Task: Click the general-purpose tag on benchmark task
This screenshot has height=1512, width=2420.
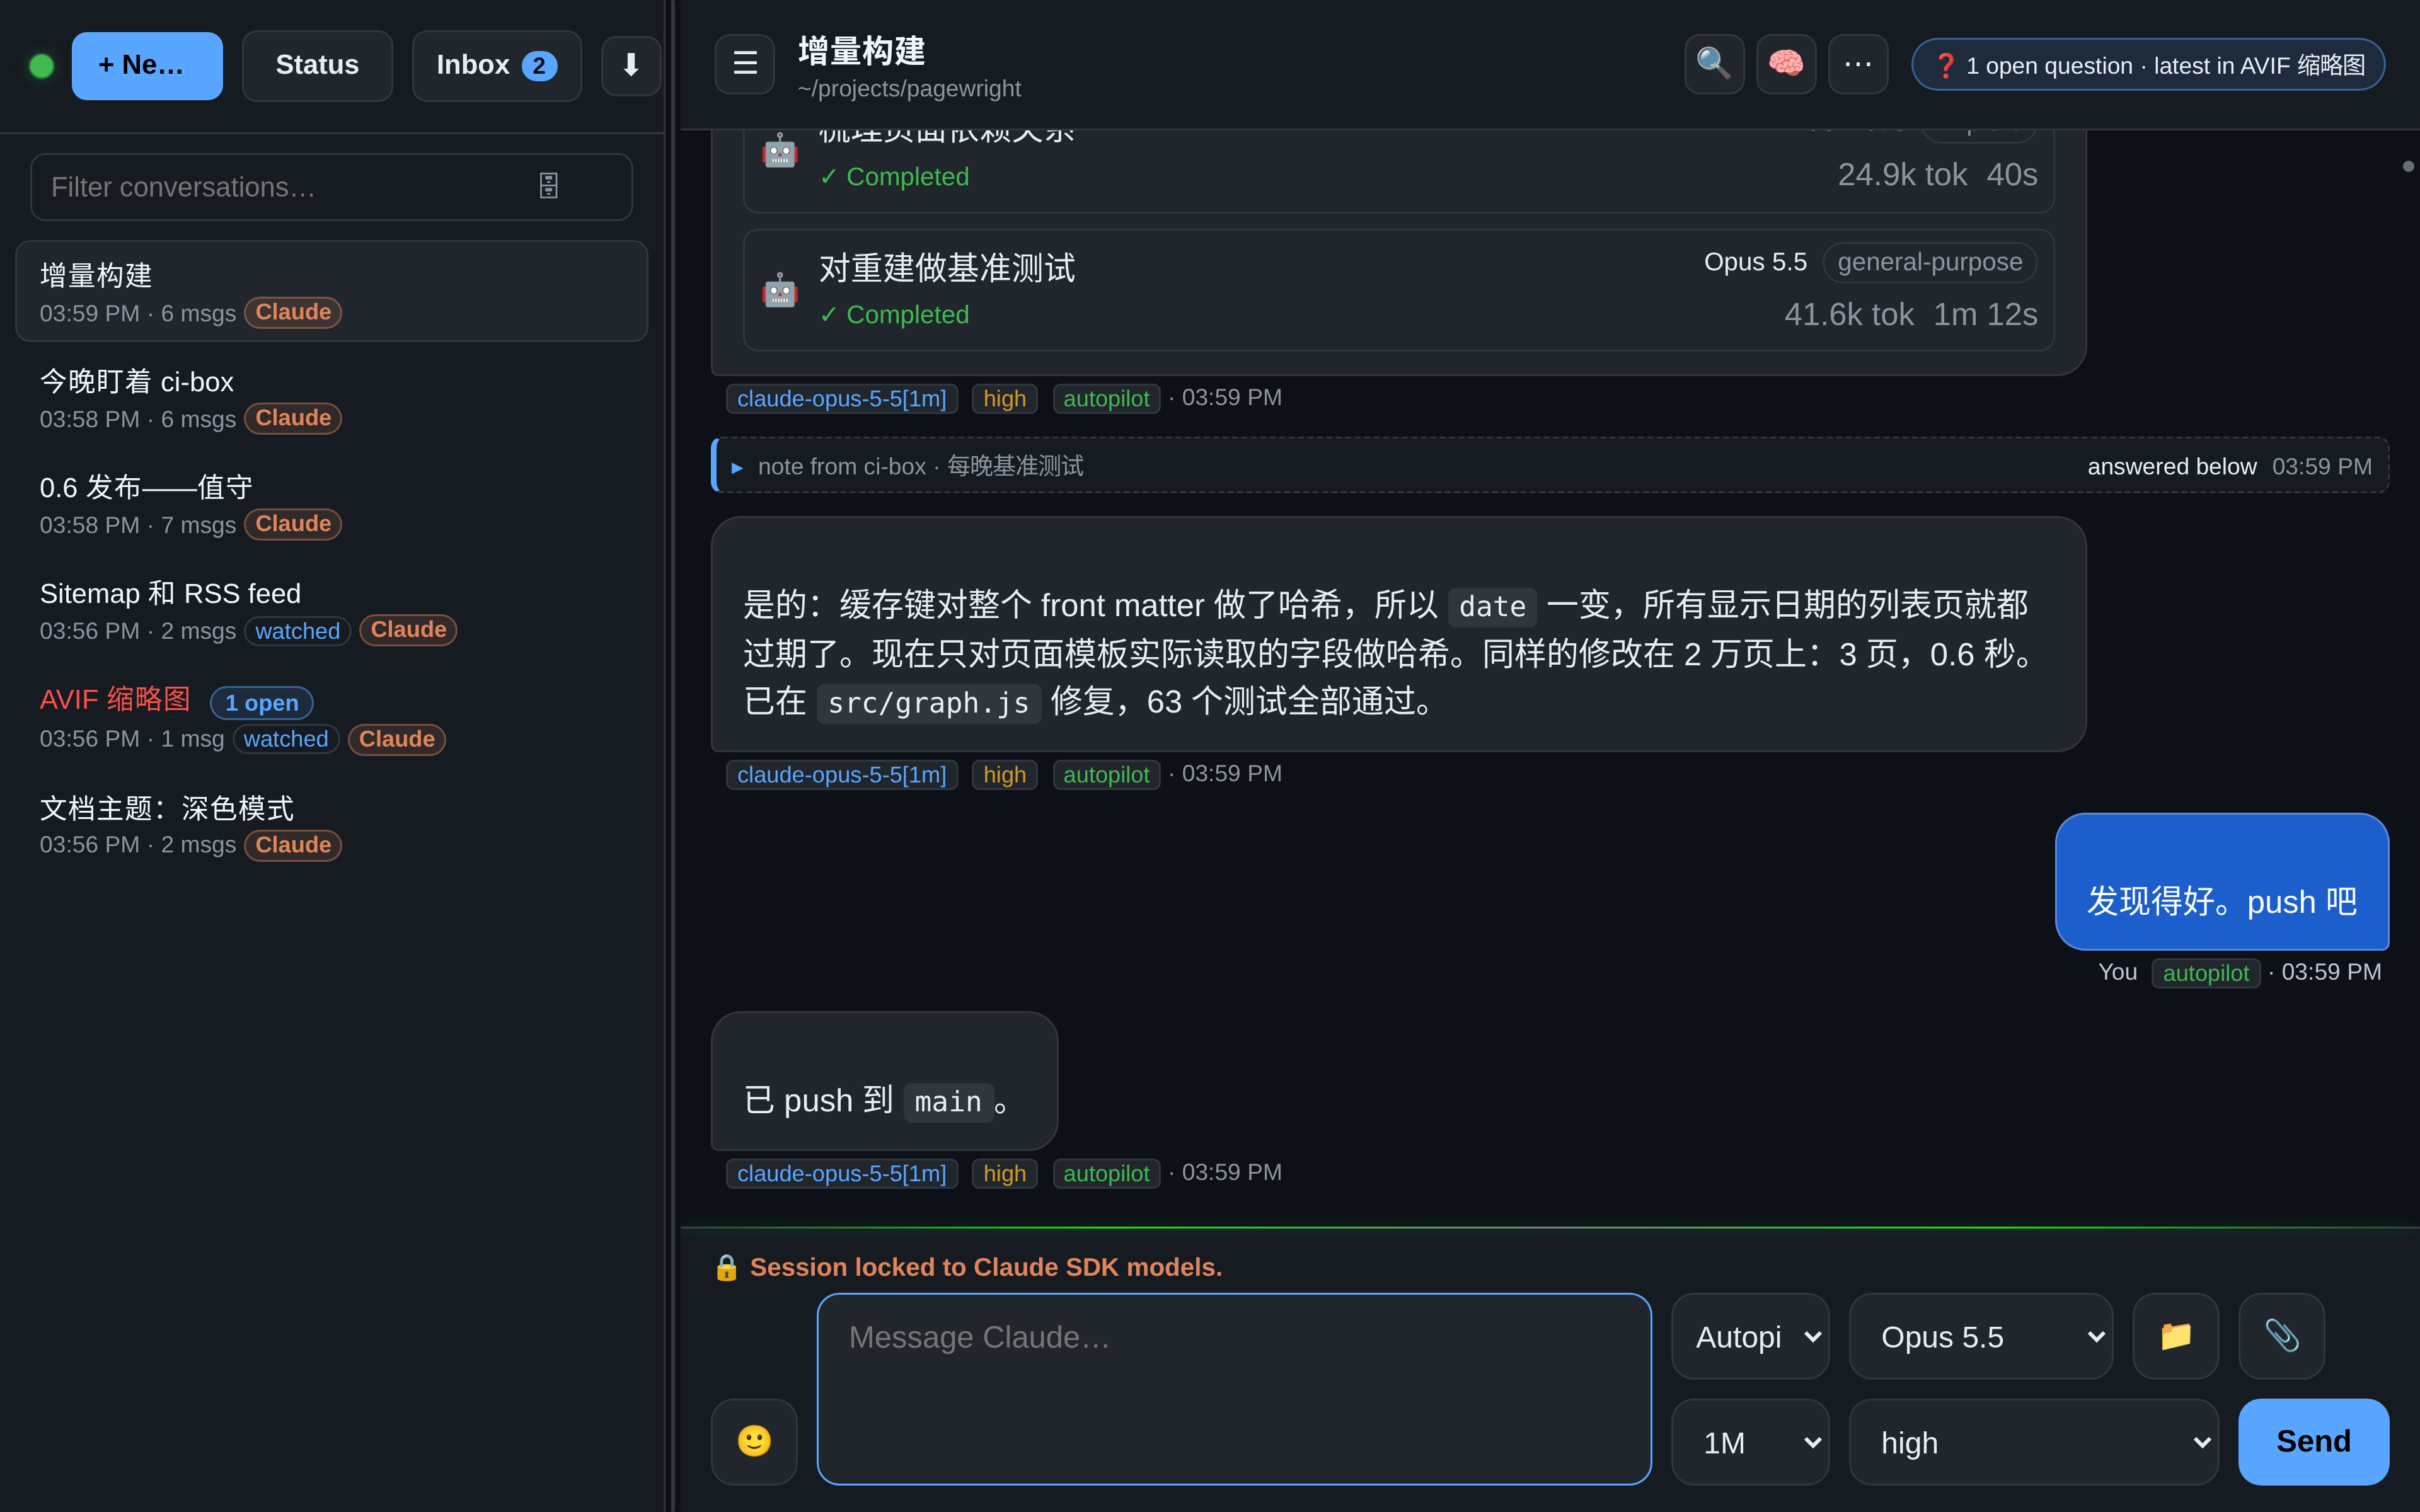Action: click(x=1930, y=262)
